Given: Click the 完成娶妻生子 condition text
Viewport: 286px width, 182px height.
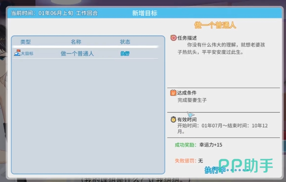Looking at the screenshot, I should point(192,100).
